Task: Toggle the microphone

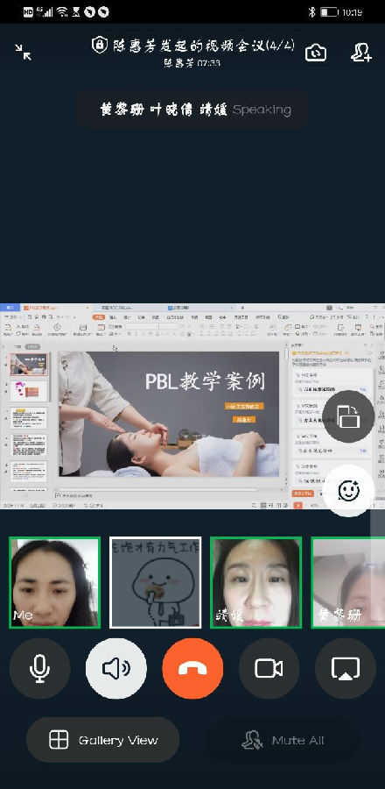Action: point(39,669)
